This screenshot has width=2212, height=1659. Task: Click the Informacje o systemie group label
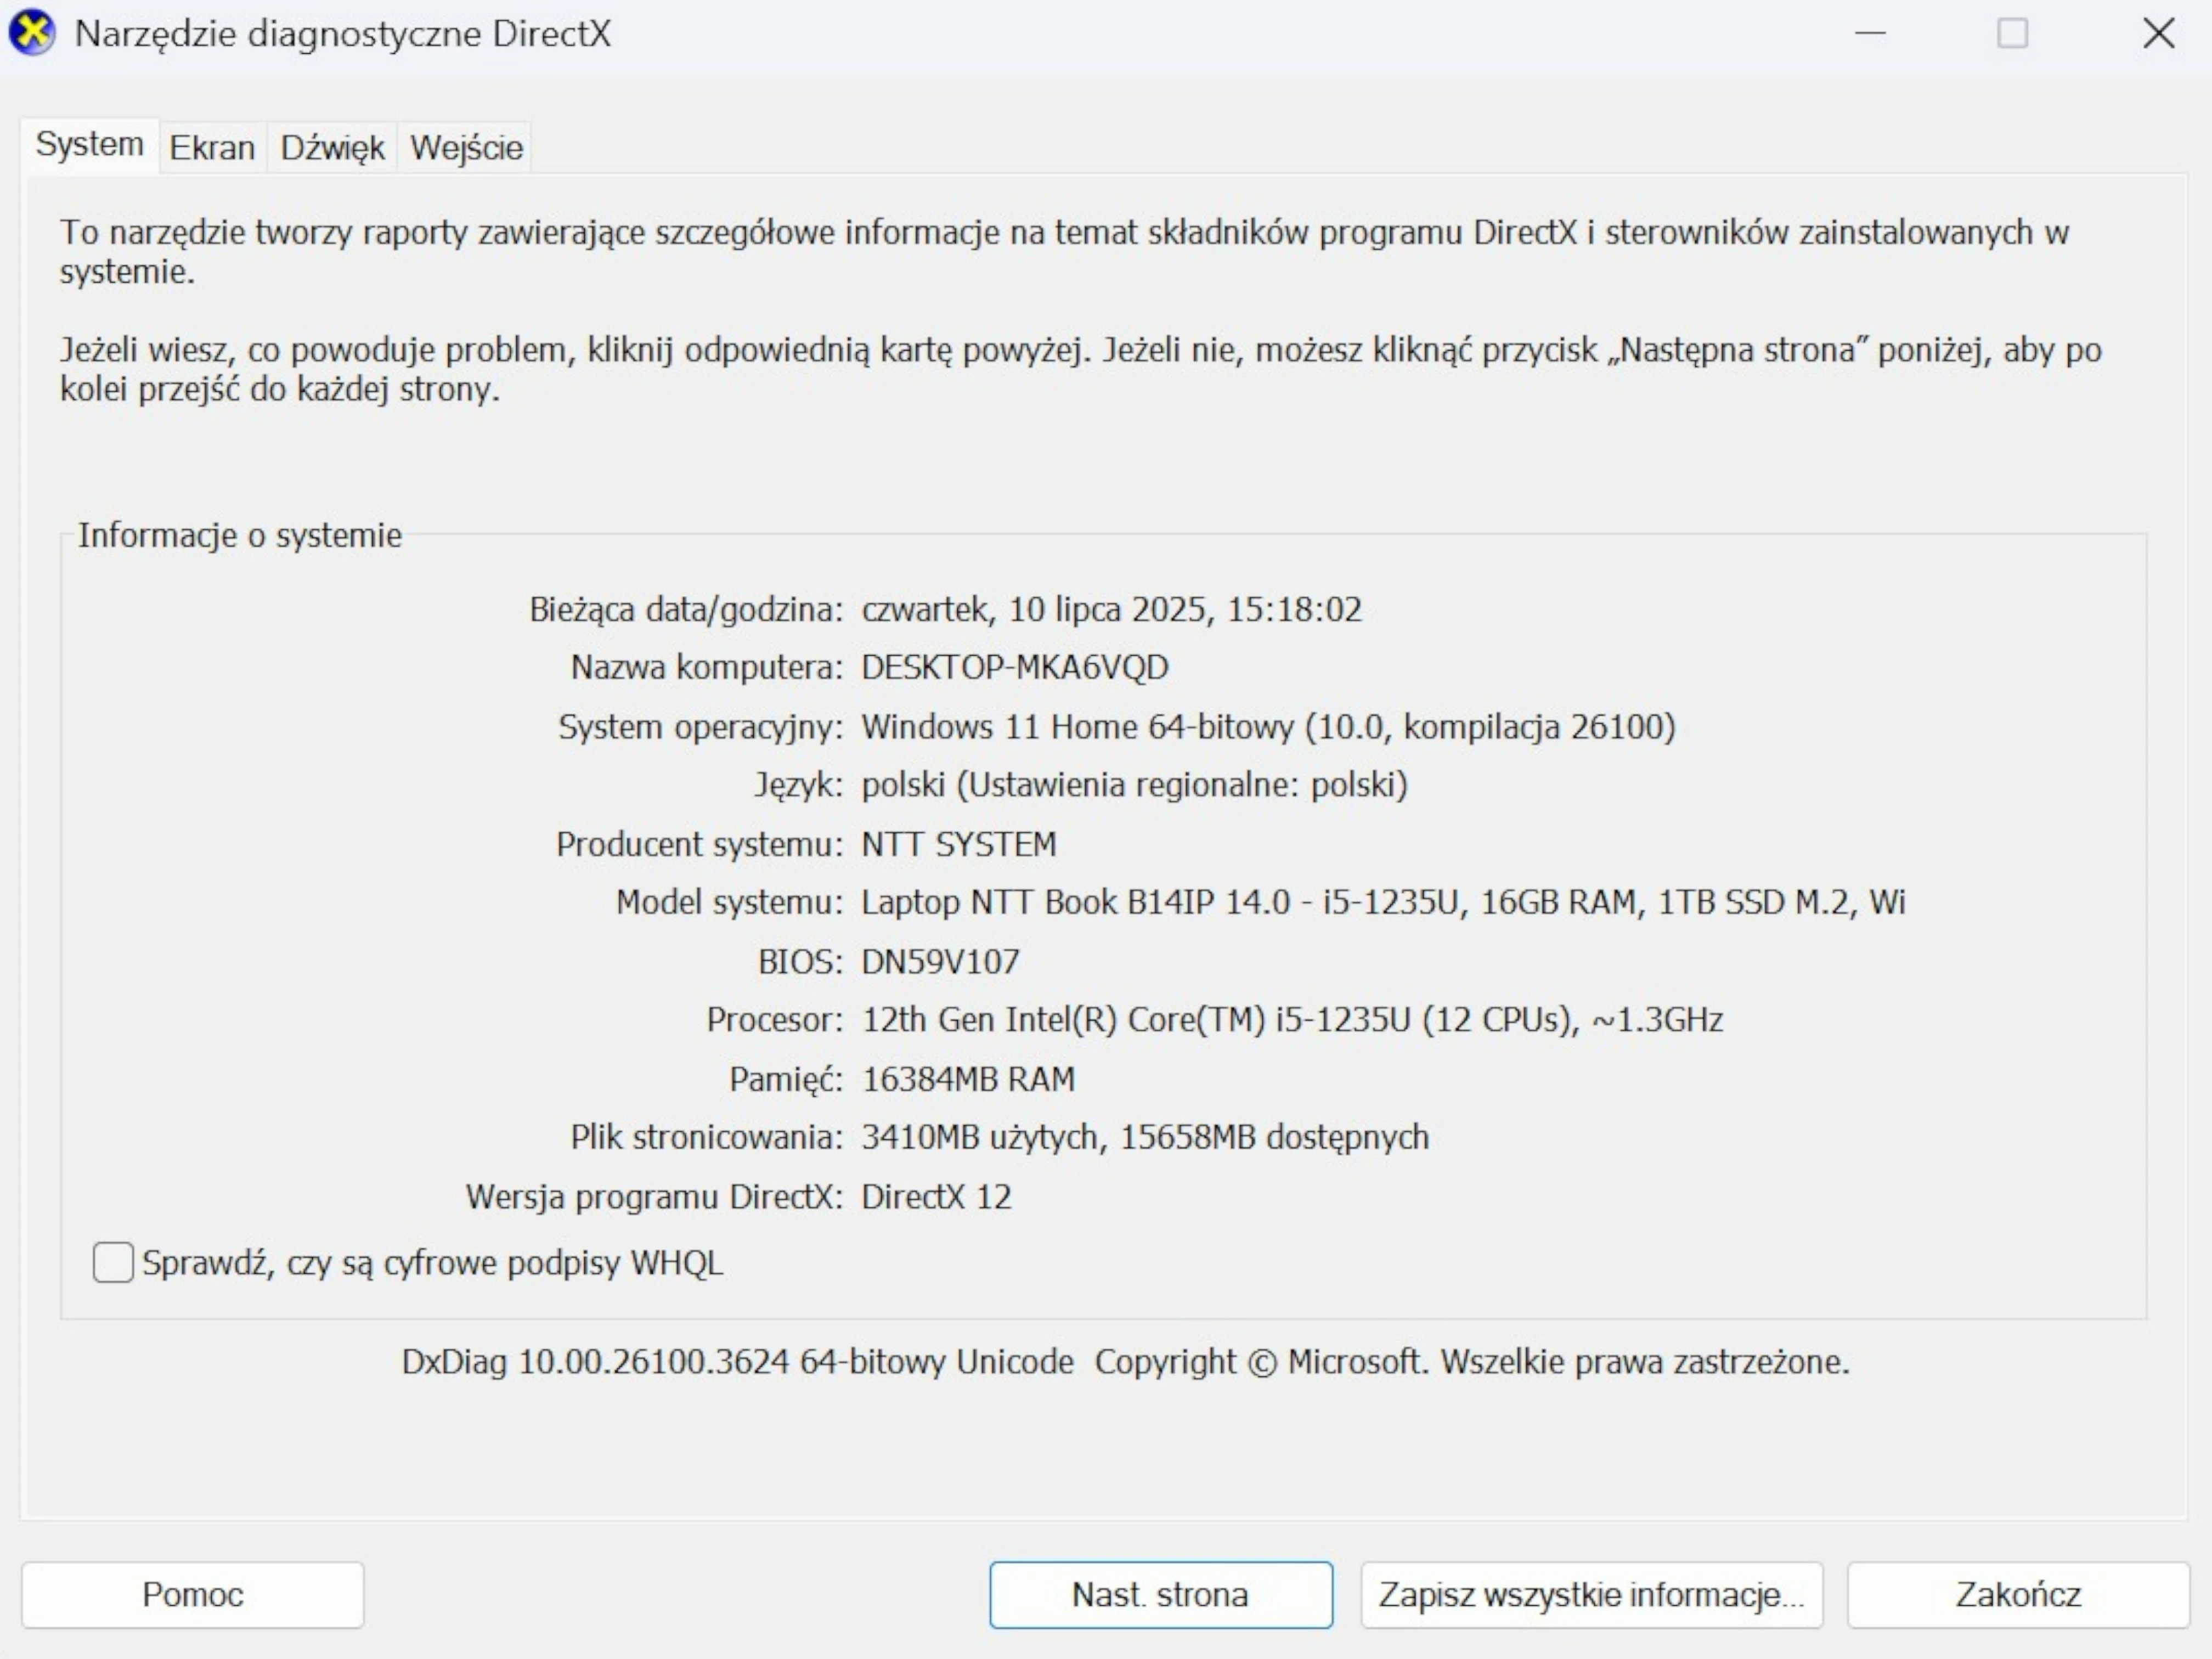click(240, 535)
